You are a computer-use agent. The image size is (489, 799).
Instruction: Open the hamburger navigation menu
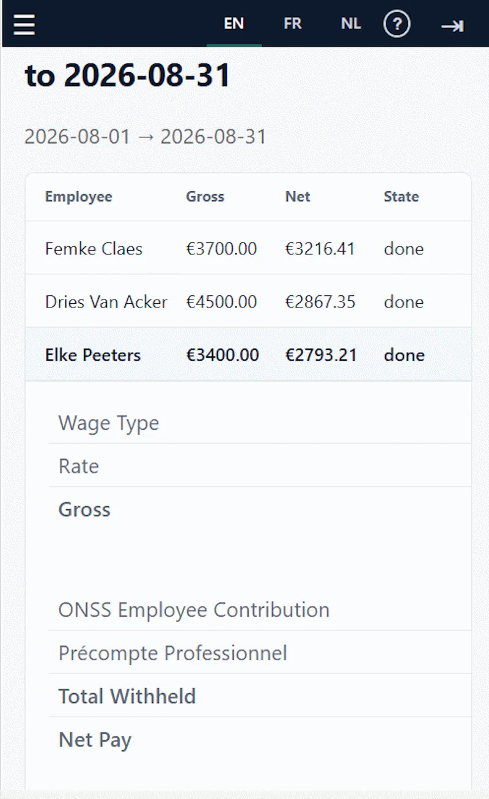click(x=24, y=24)
